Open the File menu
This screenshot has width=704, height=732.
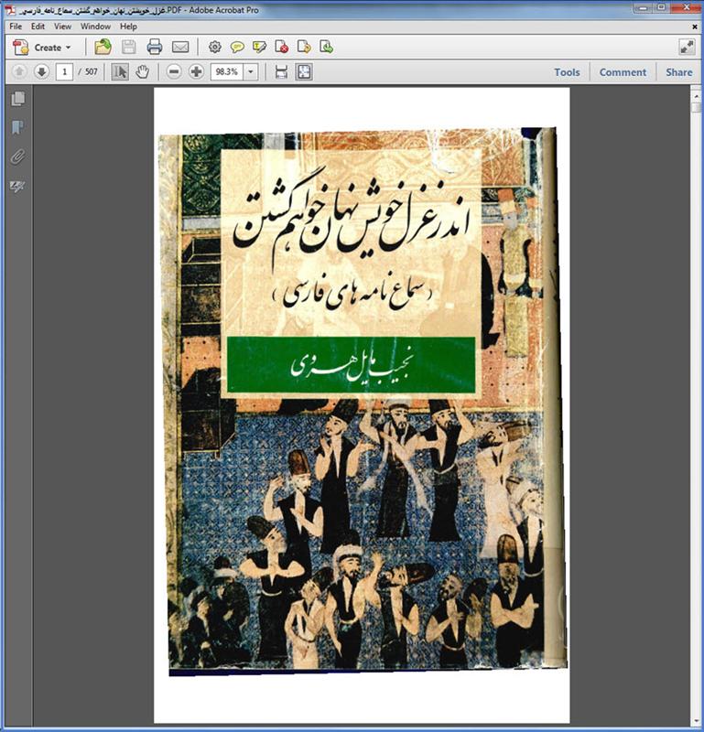coord(16,27)
